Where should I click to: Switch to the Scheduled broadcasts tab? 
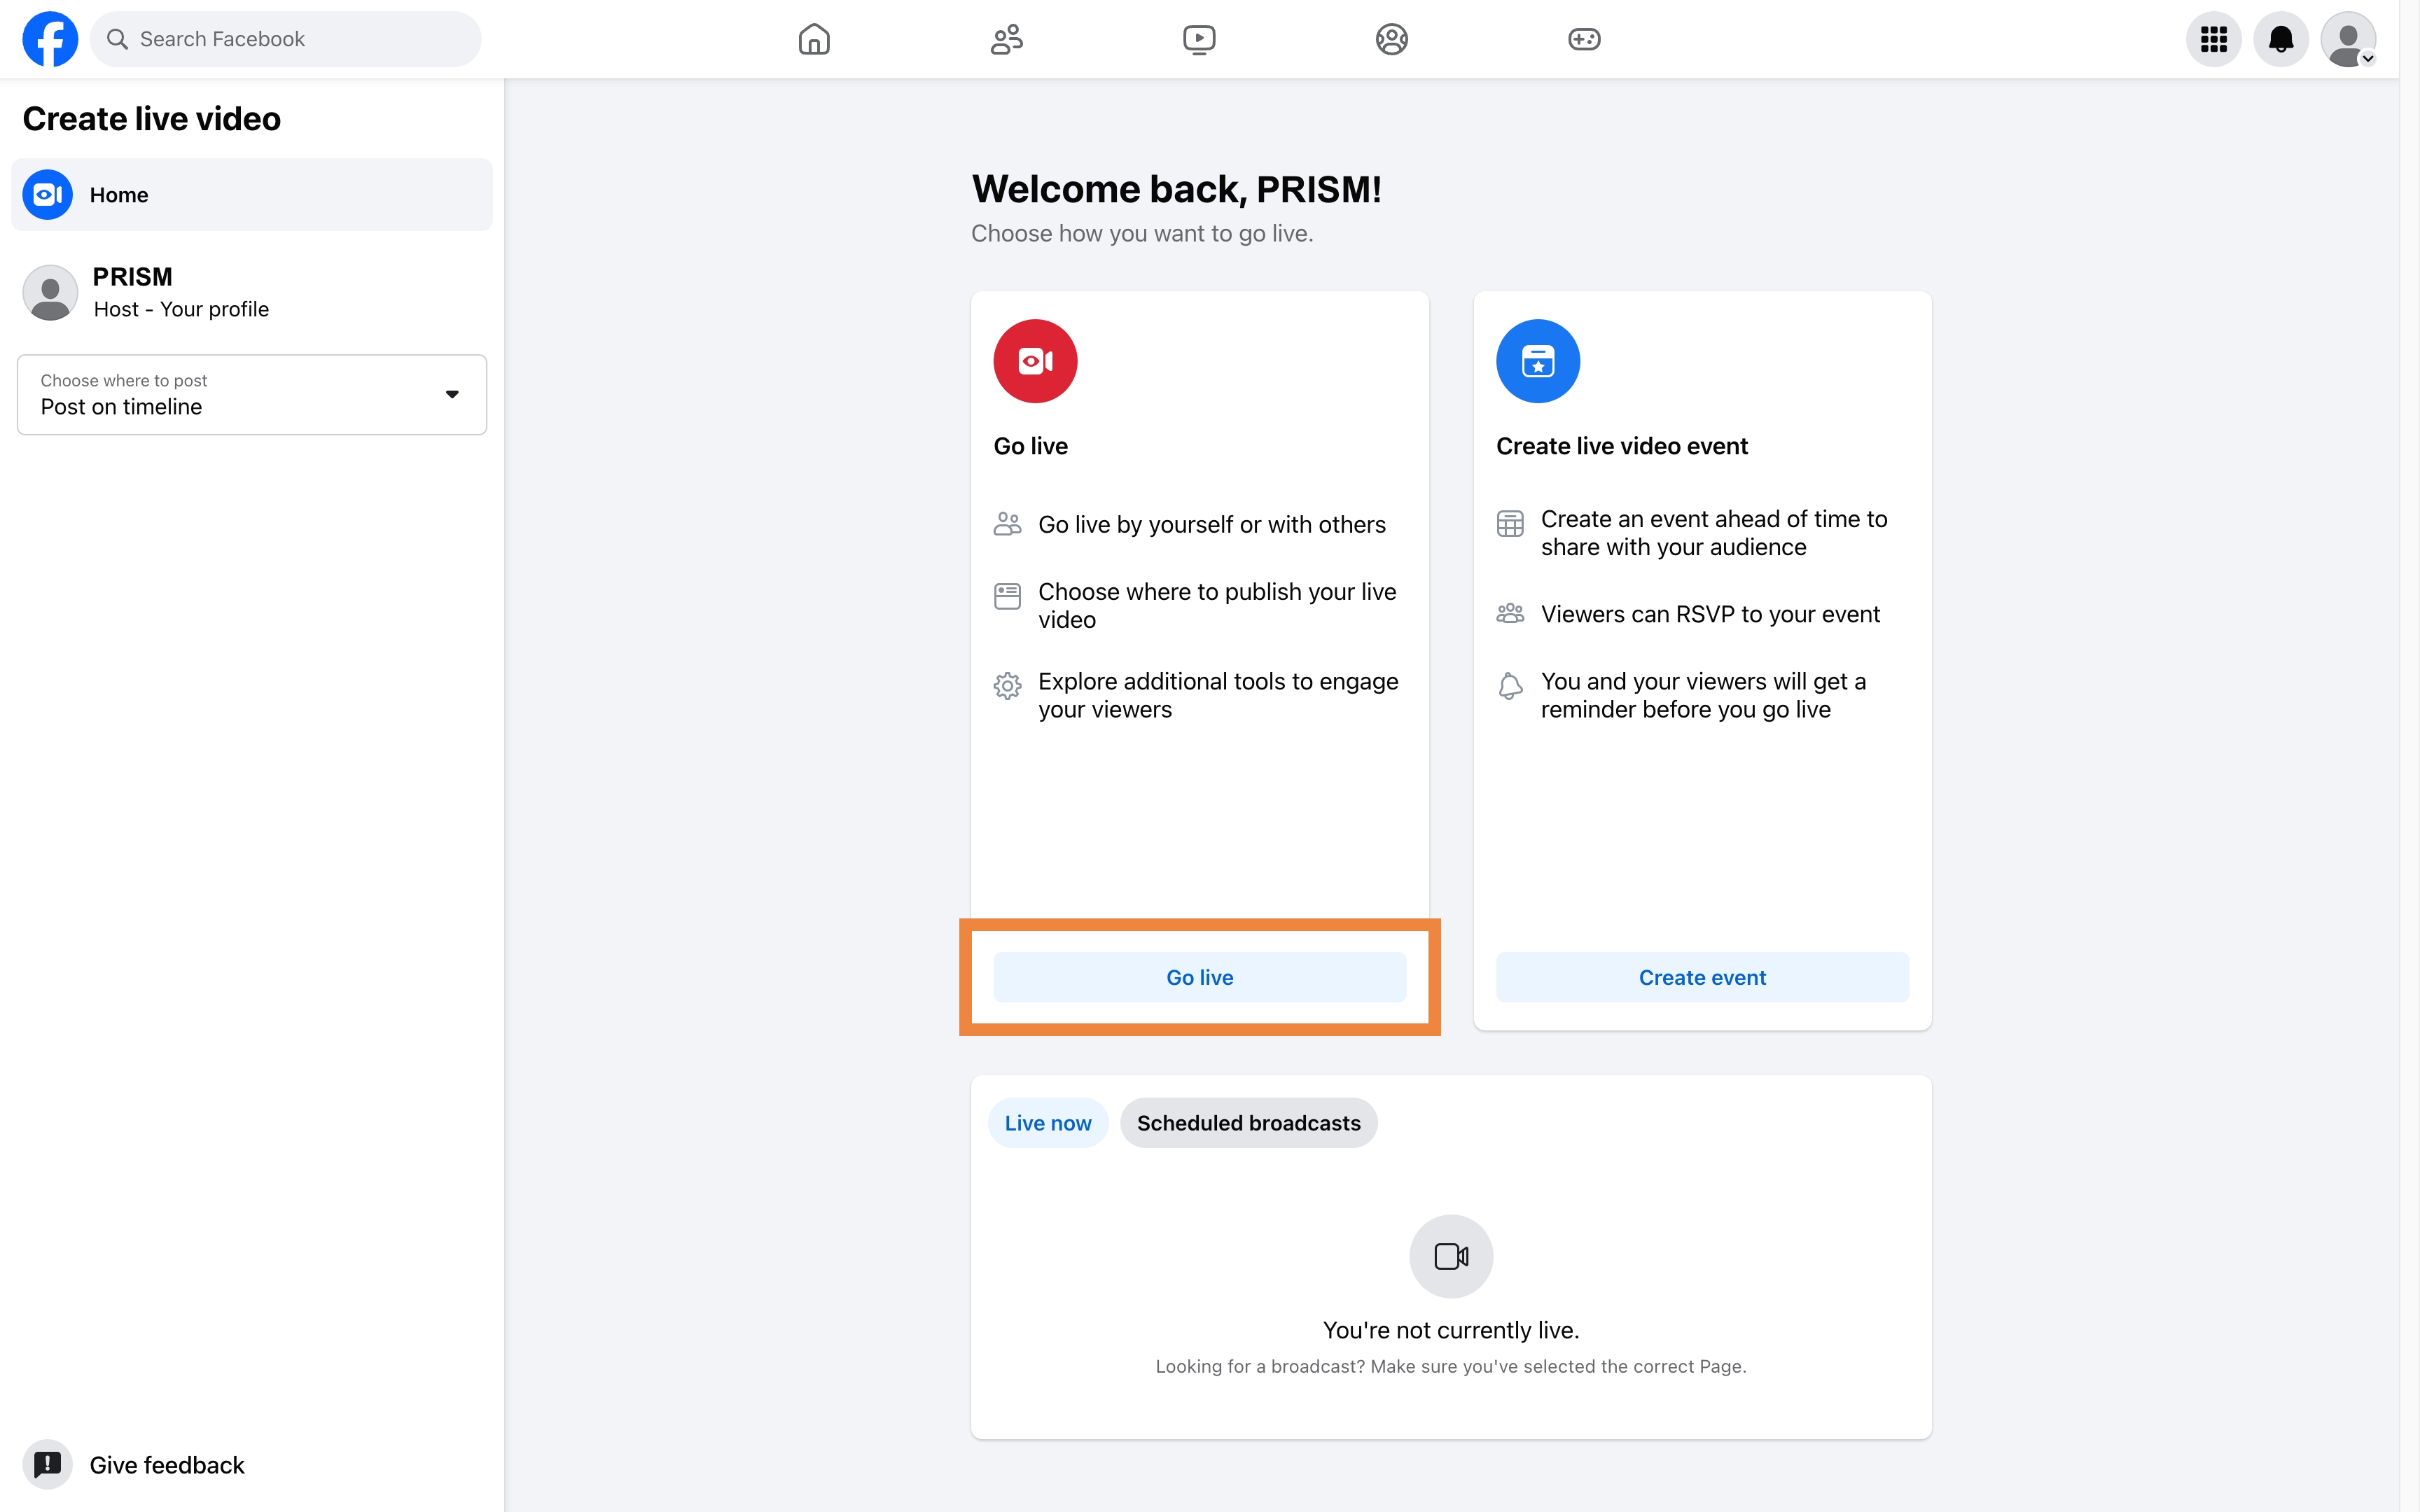(1248, 1123)
